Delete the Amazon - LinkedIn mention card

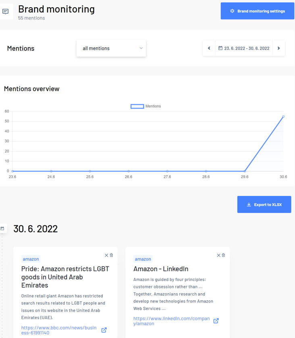pos(224,255)
